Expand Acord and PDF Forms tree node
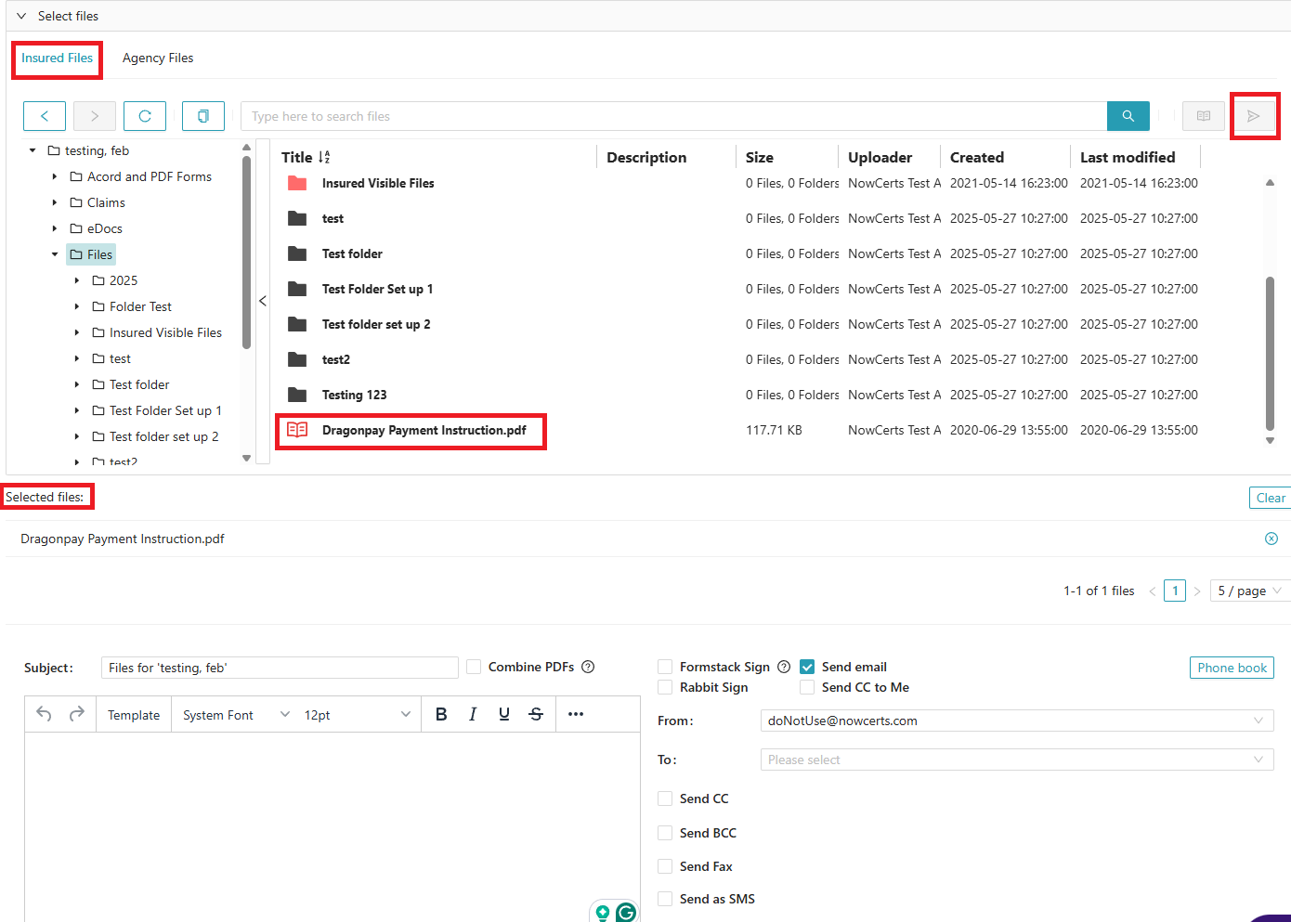The image size is (1291, 922). tap(55, 176)
